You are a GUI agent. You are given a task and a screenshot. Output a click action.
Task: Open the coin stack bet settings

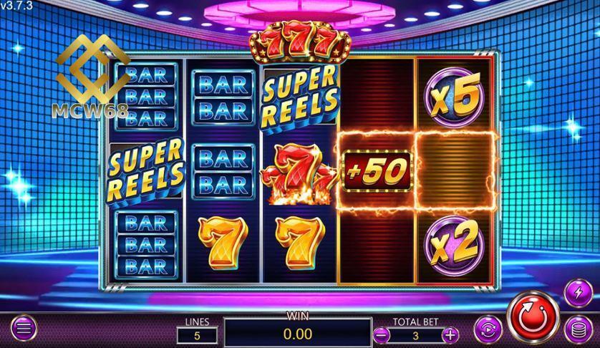tap(579, 329)
